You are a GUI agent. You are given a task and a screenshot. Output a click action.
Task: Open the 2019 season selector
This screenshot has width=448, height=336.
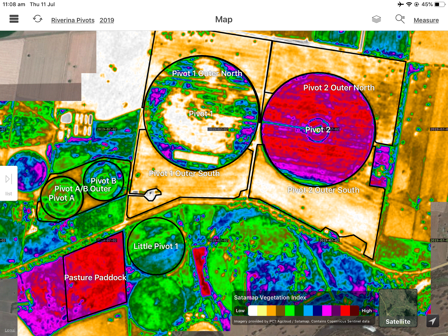[107, 20]
